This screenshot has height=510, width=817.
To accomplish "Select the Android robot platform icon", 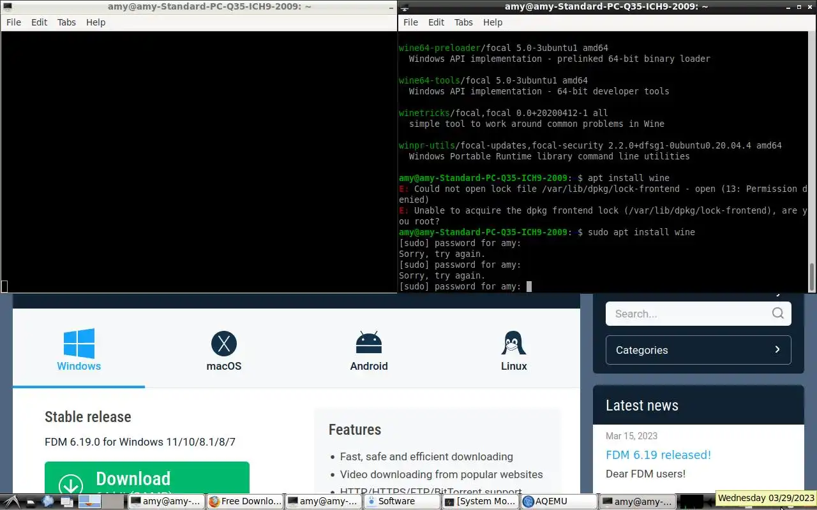I will coord(369,343).
